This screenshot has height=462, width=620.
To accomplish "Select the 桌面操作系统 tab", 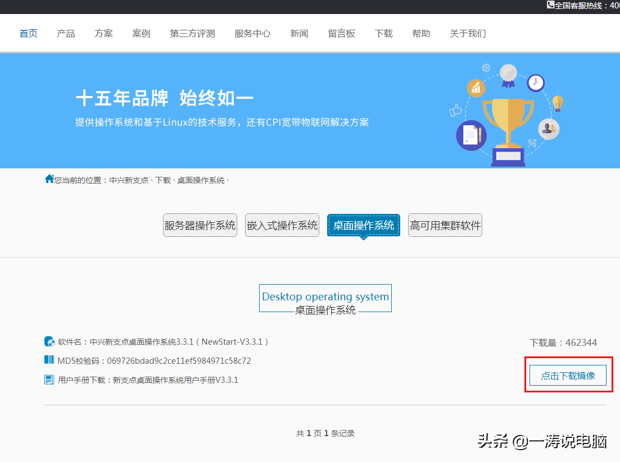I will pos(364,226).
